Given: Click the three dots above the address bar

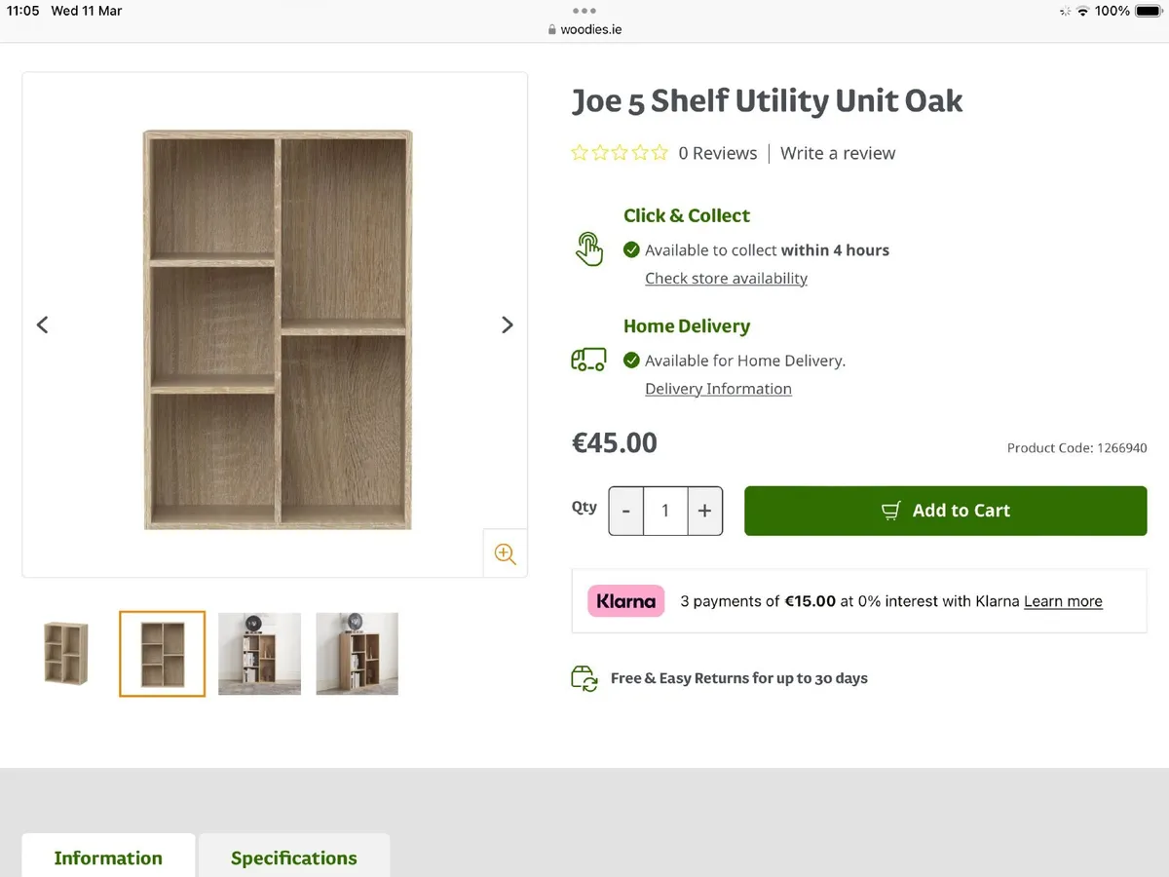Looking at the screenshot, I should click(x=584, y=10).
